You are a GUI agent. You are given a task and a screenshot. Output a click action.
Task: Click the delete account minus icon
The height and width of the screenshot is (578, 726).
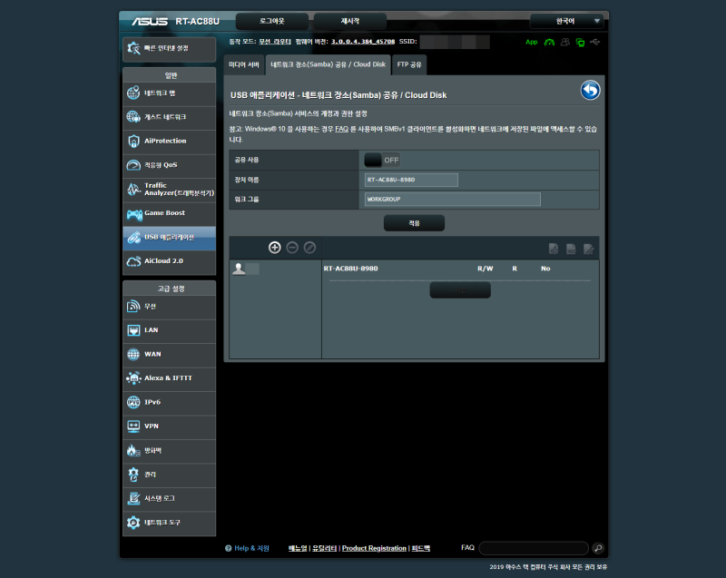pyautogui.click(x=292, y=248)
